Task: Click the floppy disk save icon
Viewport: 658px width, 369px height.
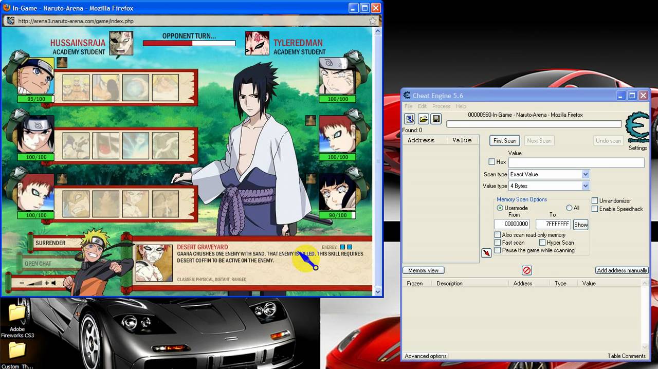Action: click(x=436, y=119)
